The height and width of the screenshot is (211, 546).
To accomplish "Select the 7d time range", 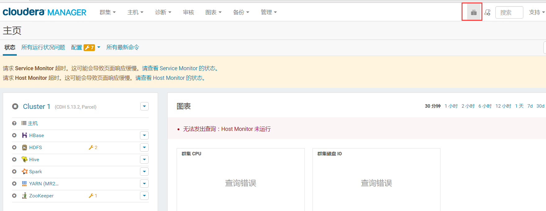I will [530, 106].
